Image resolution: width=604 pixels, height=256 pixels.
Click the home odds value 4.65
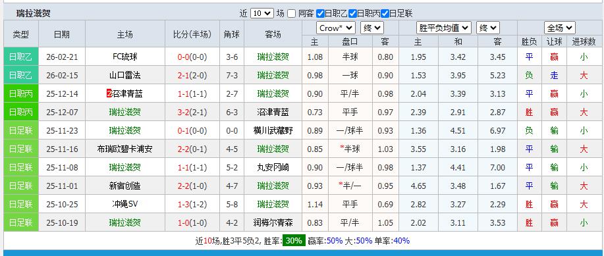pyautogui.click(x=418, y=186)
